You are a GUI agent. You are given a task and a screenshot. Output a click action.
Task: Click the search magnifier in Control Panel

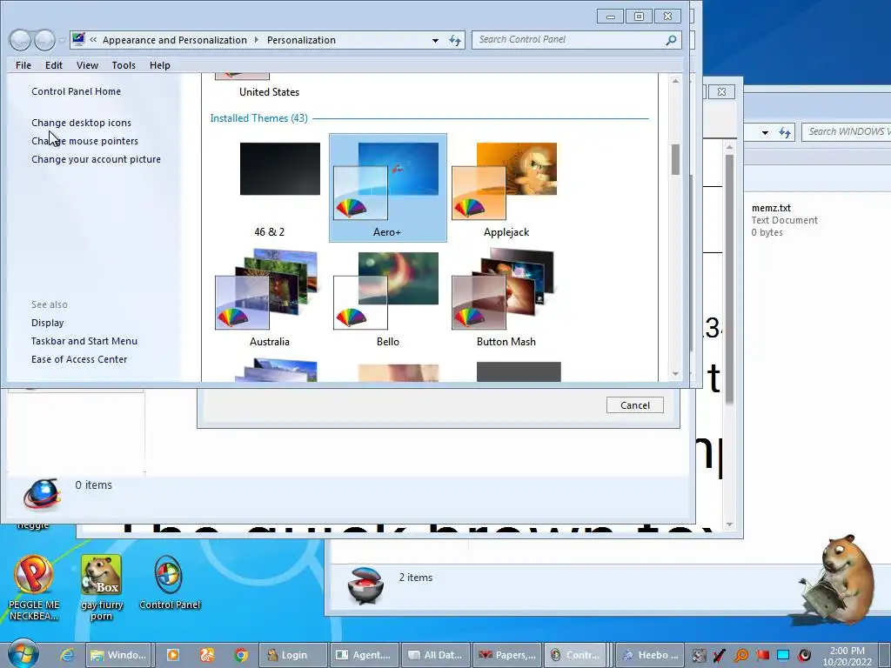[x=671, y=40]
